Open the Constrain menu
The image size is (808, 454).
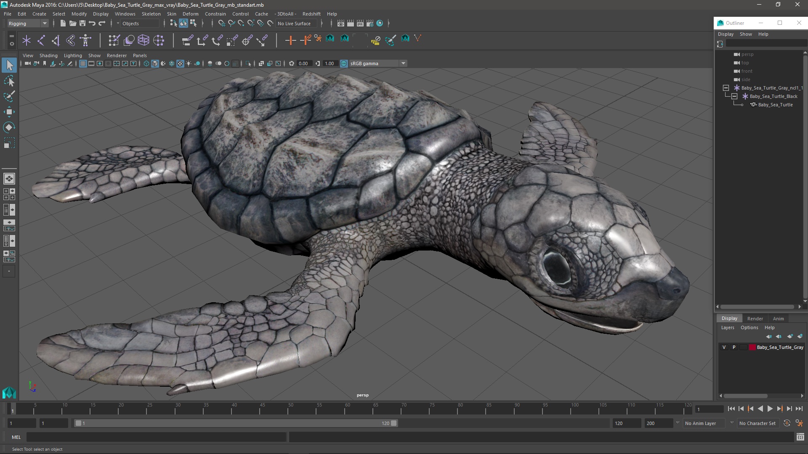(215, 14)
